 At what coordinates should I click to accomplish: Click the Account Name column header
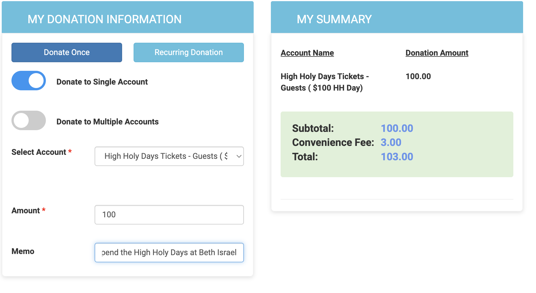point(307,53)
